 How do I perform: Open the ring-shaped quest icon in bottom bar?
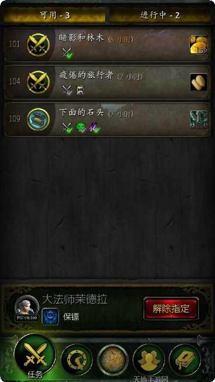click(x=77, y=360)
